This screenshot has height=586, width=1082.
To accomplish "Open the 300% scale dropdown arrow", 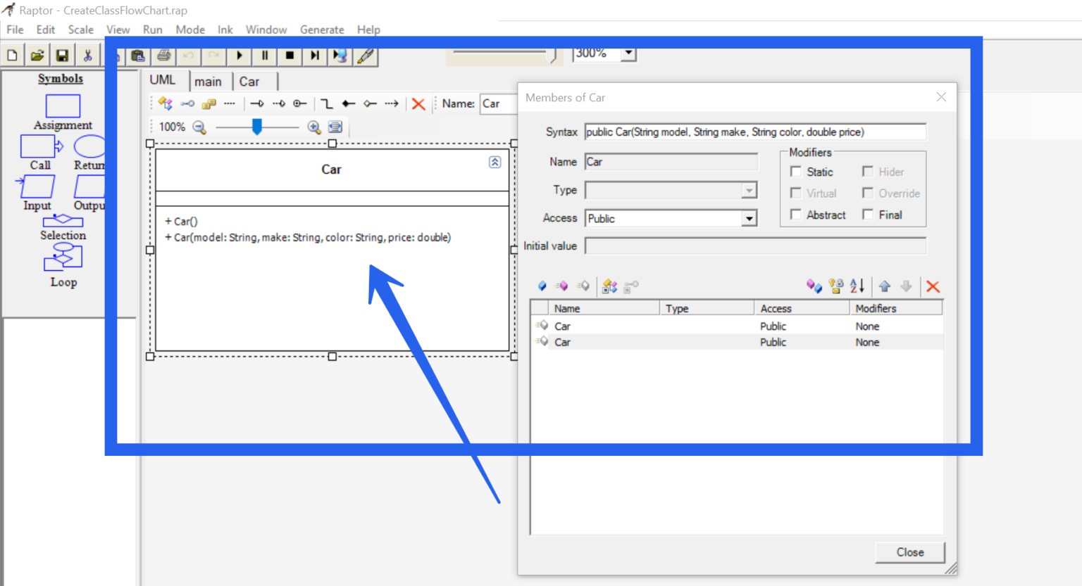I will coord(628,53).
